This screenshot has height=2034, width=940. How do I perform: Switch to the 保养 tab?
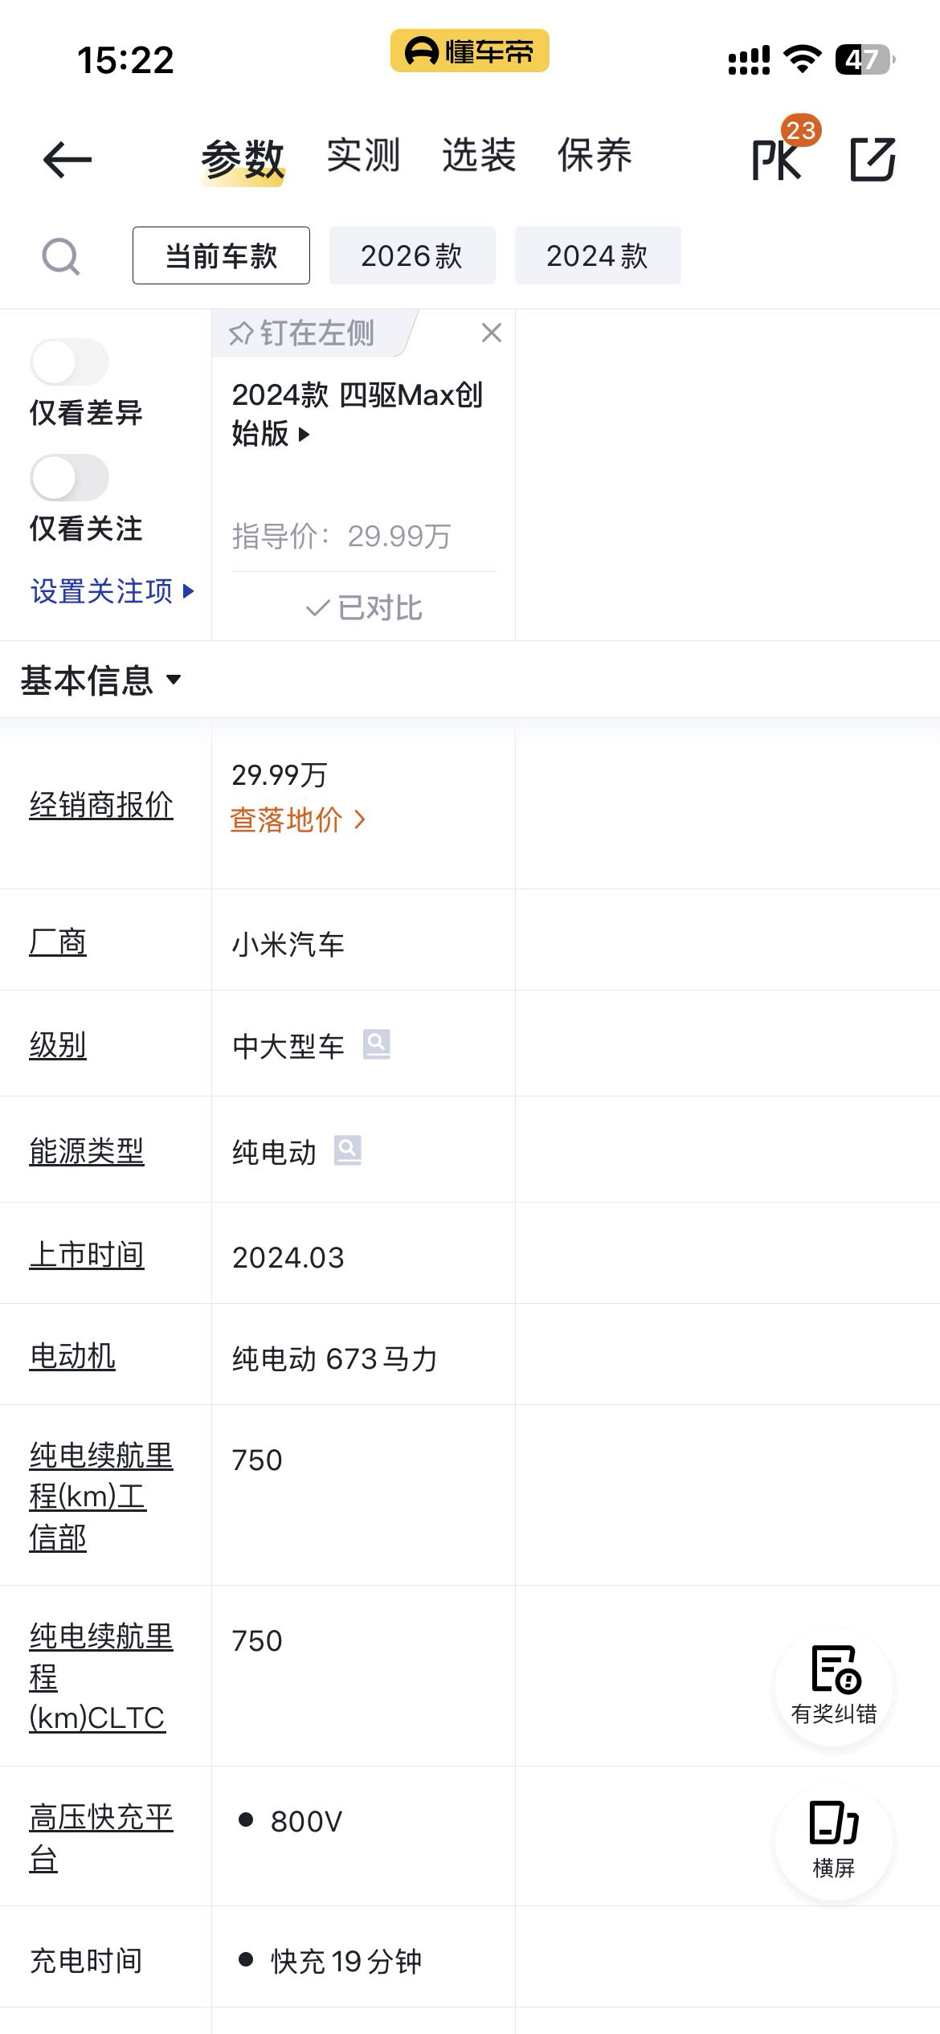pos(595,155)
